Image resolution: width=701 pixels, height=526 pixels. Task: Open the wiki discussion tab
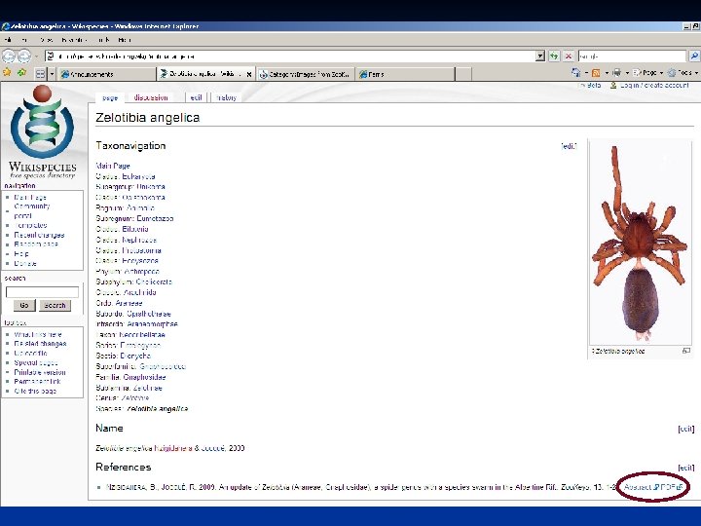click(x=151, y=97)
